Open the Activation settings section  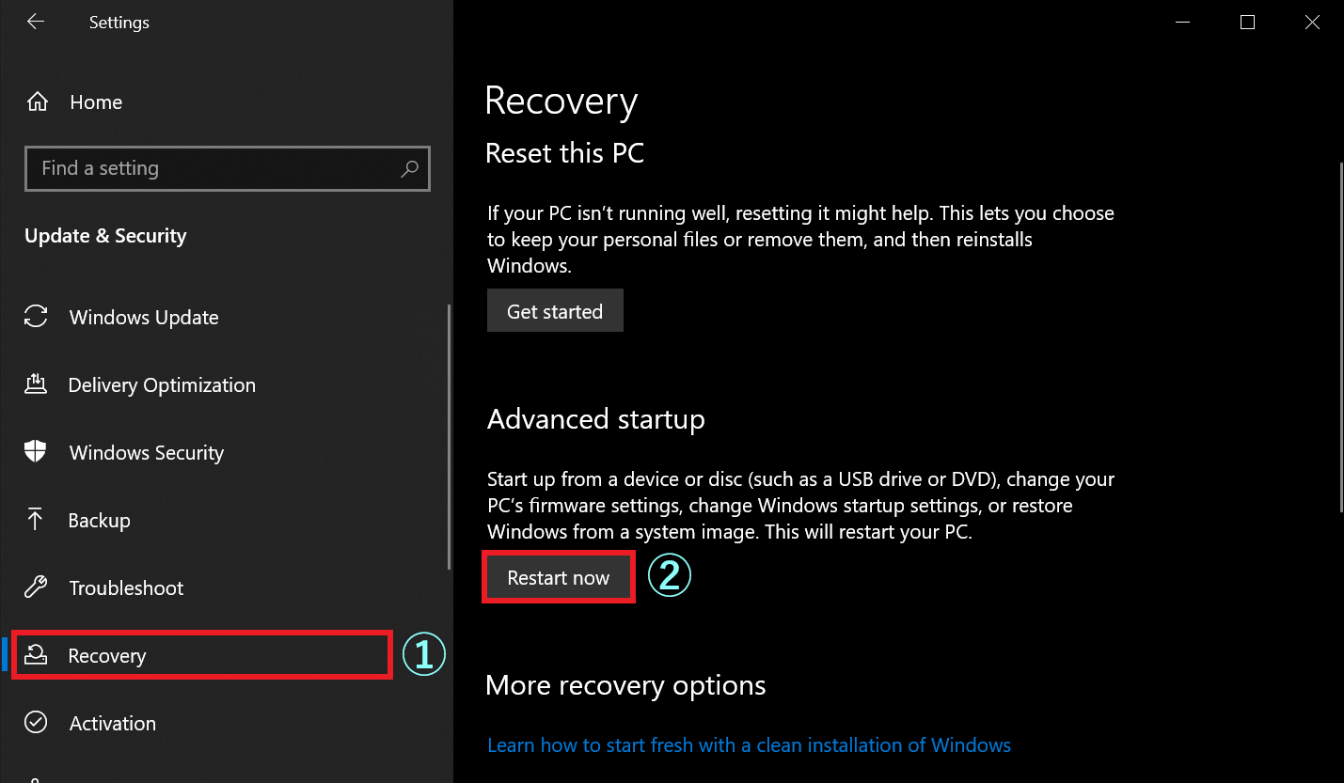pos(112,723)
